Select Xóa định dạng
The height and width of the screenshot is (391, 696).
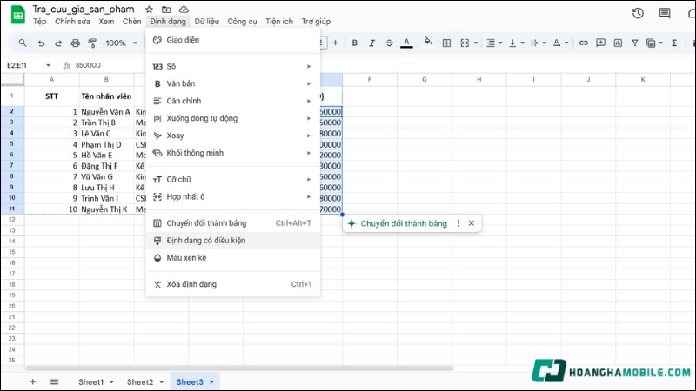[x=232, y=284]
